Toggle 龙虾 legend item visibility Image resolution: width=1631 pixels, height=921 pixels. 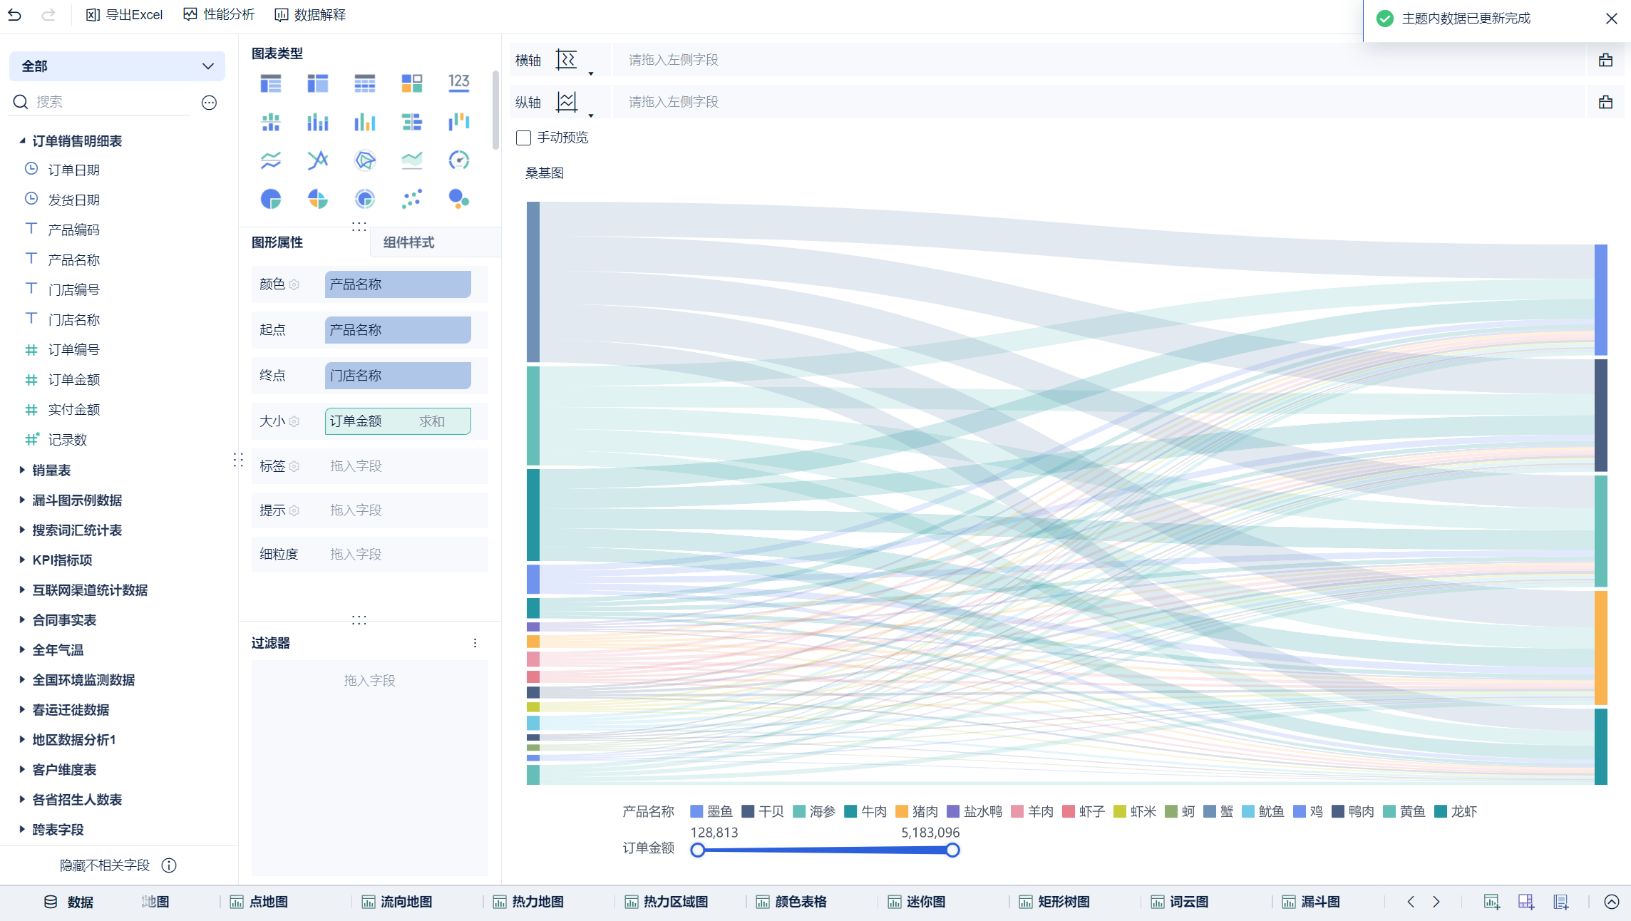(x=1456, y=811)
